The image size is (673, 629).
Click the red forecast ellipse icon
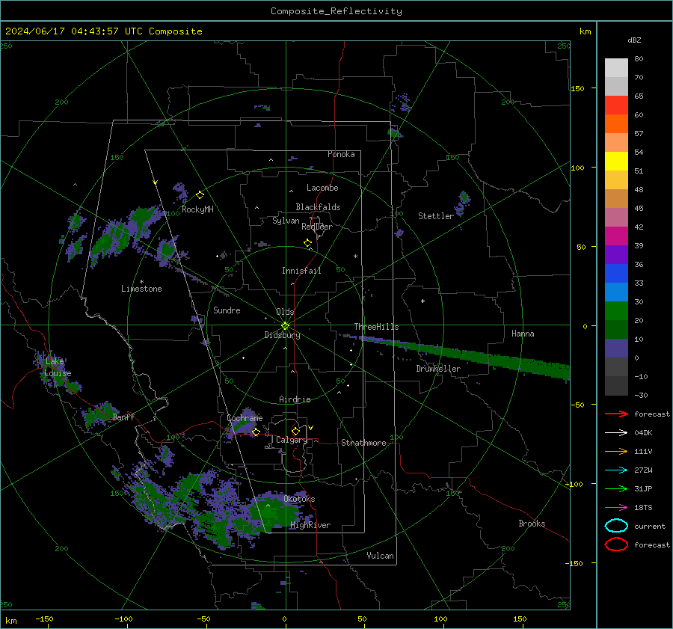click(616, 544)
